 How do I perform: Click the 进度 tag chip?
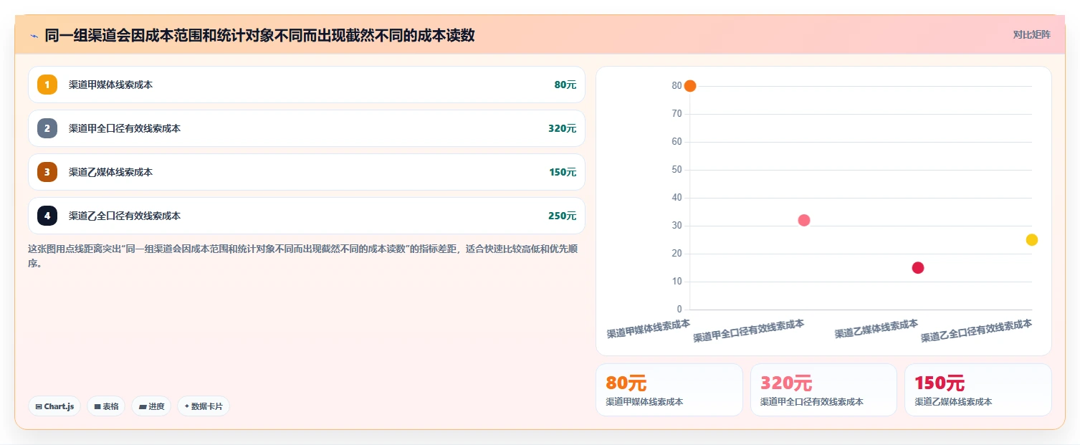[x=151, y=406]
